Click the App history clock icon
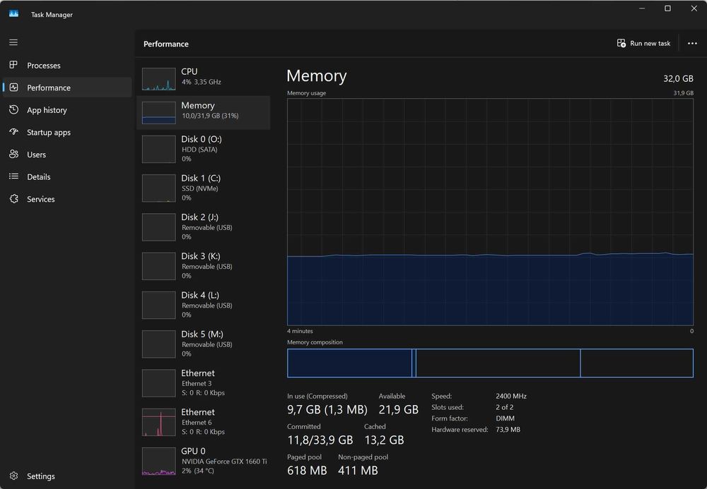The image size is (707, 489). point(13,109)
